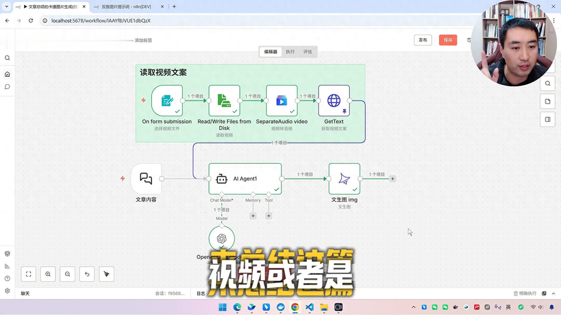Open the GetText globe node
The width and height of the screenshot is (561, 315).
coord(334,101)
